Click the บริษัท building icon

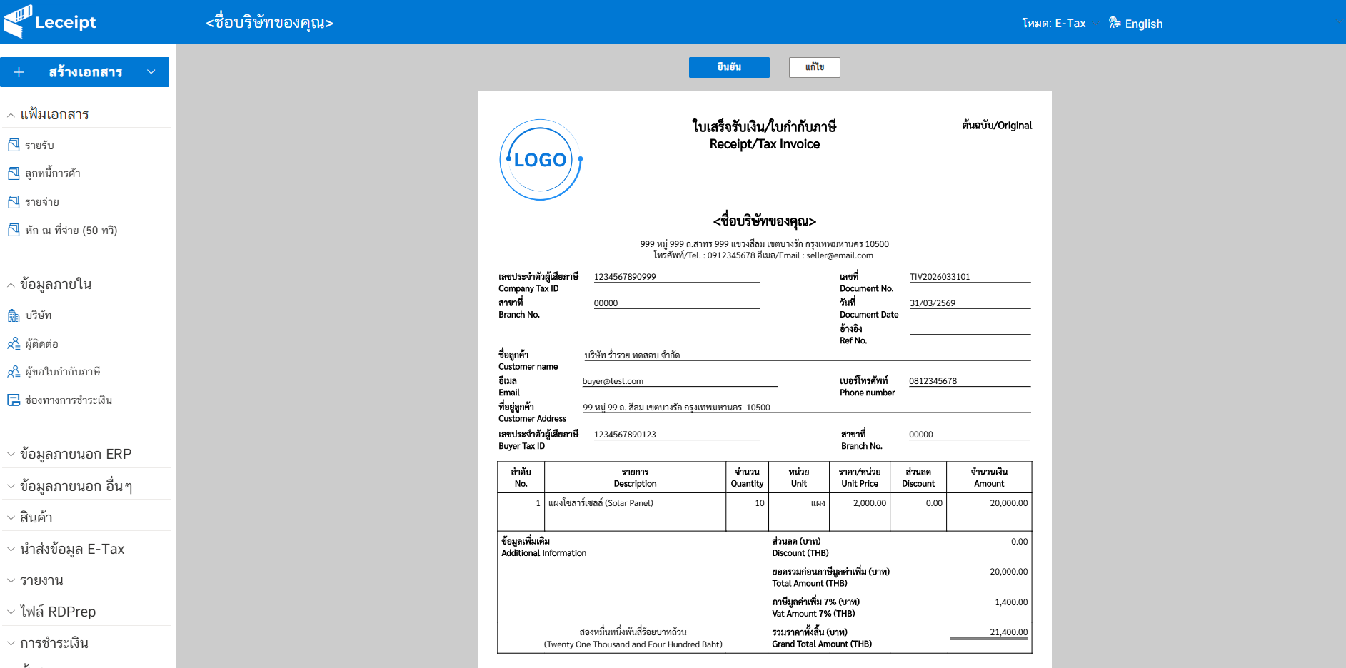click(x=14, y=315)
